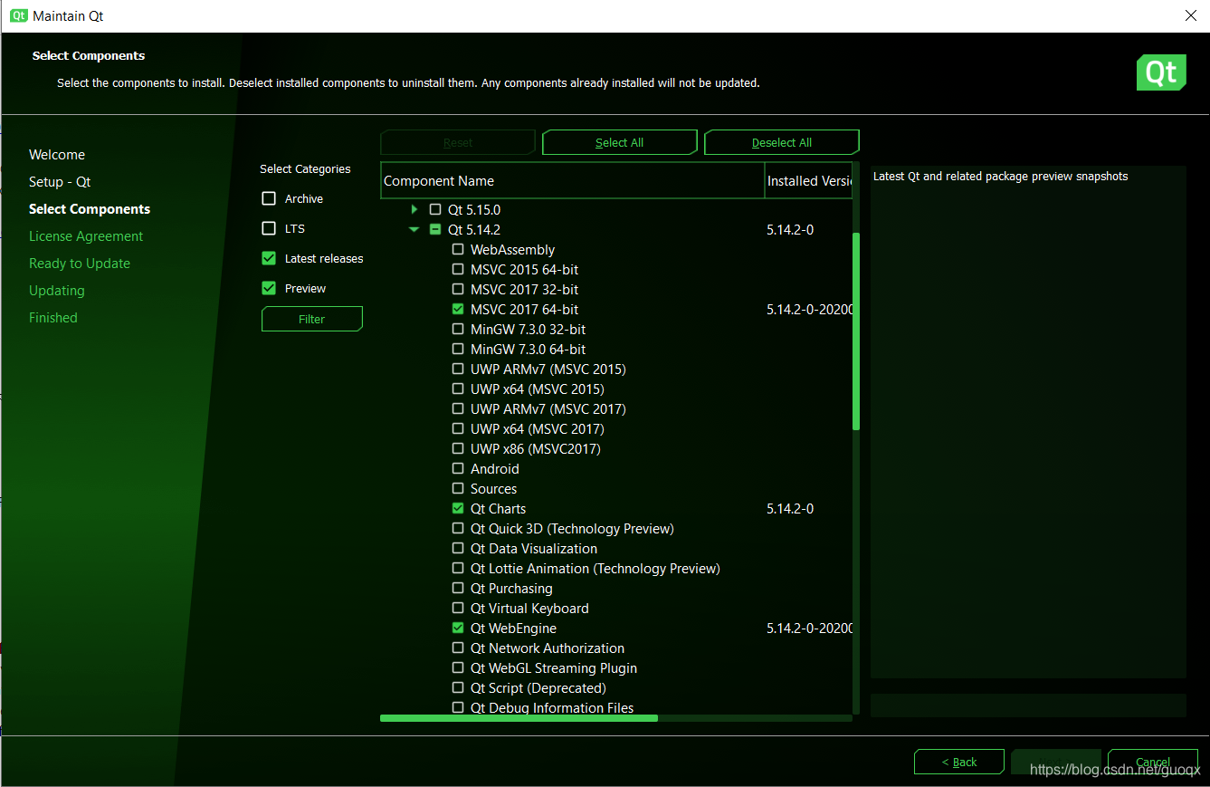Check the Qt Debug Information Files component
Image resolution: width=1210 pixels, height=787 pixels.
pyautogui.click(x=458, y=707)
